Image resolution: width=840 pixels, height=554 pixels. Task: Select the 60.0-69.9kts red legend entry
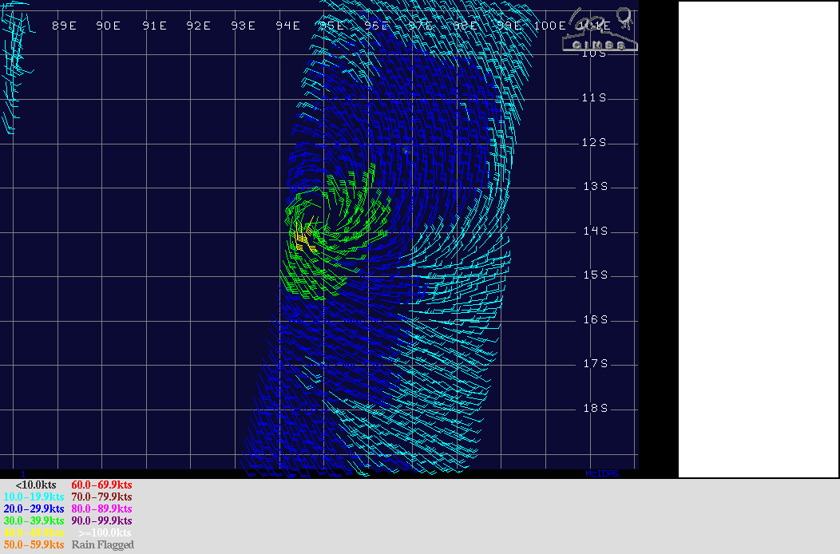coord(101,485)
